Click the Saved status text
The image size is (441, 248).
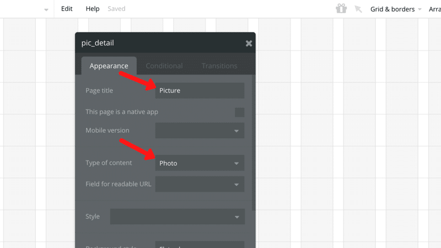tap(116, 9)
